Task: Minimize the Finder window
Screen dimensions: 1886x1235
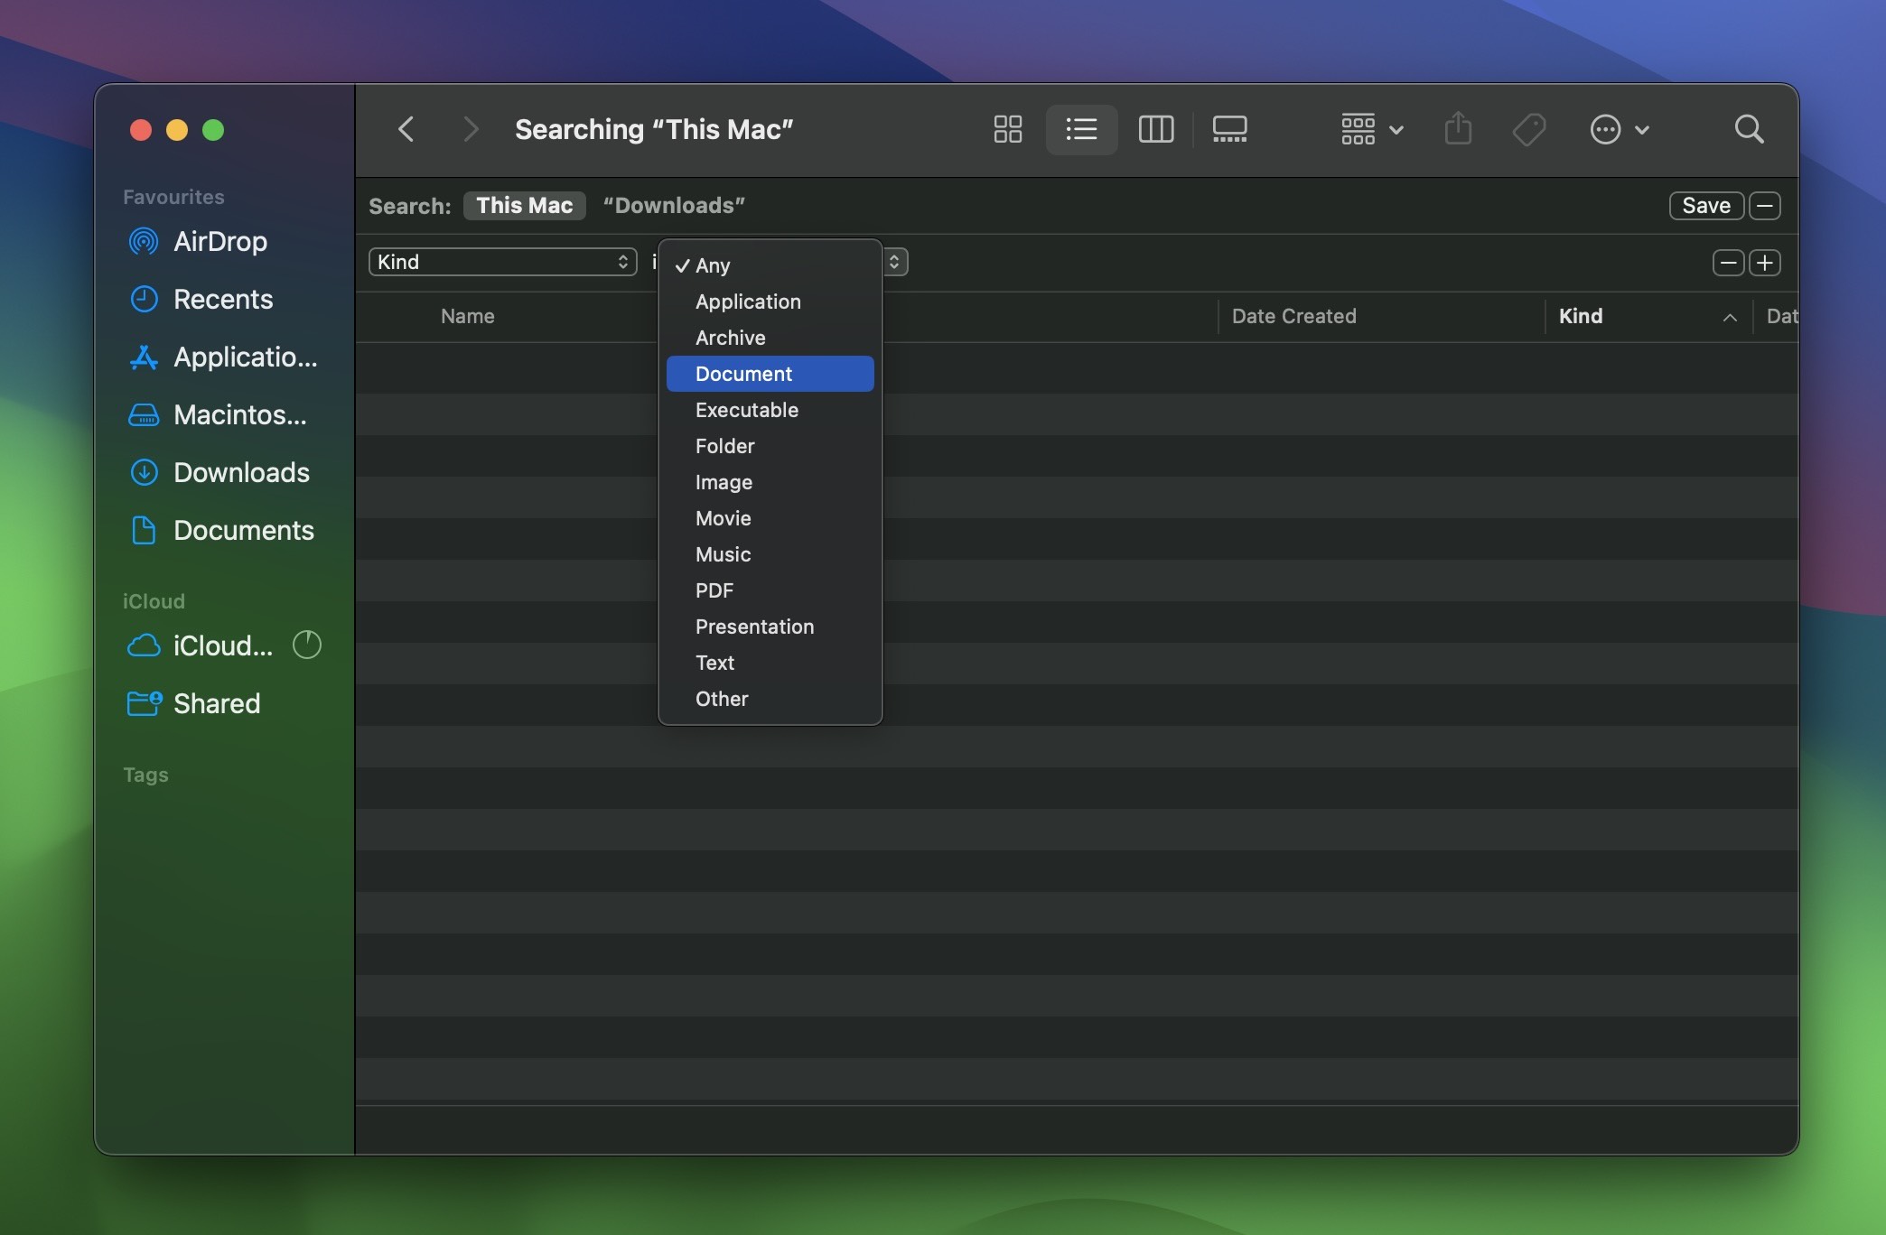Action: click(177, 130)
